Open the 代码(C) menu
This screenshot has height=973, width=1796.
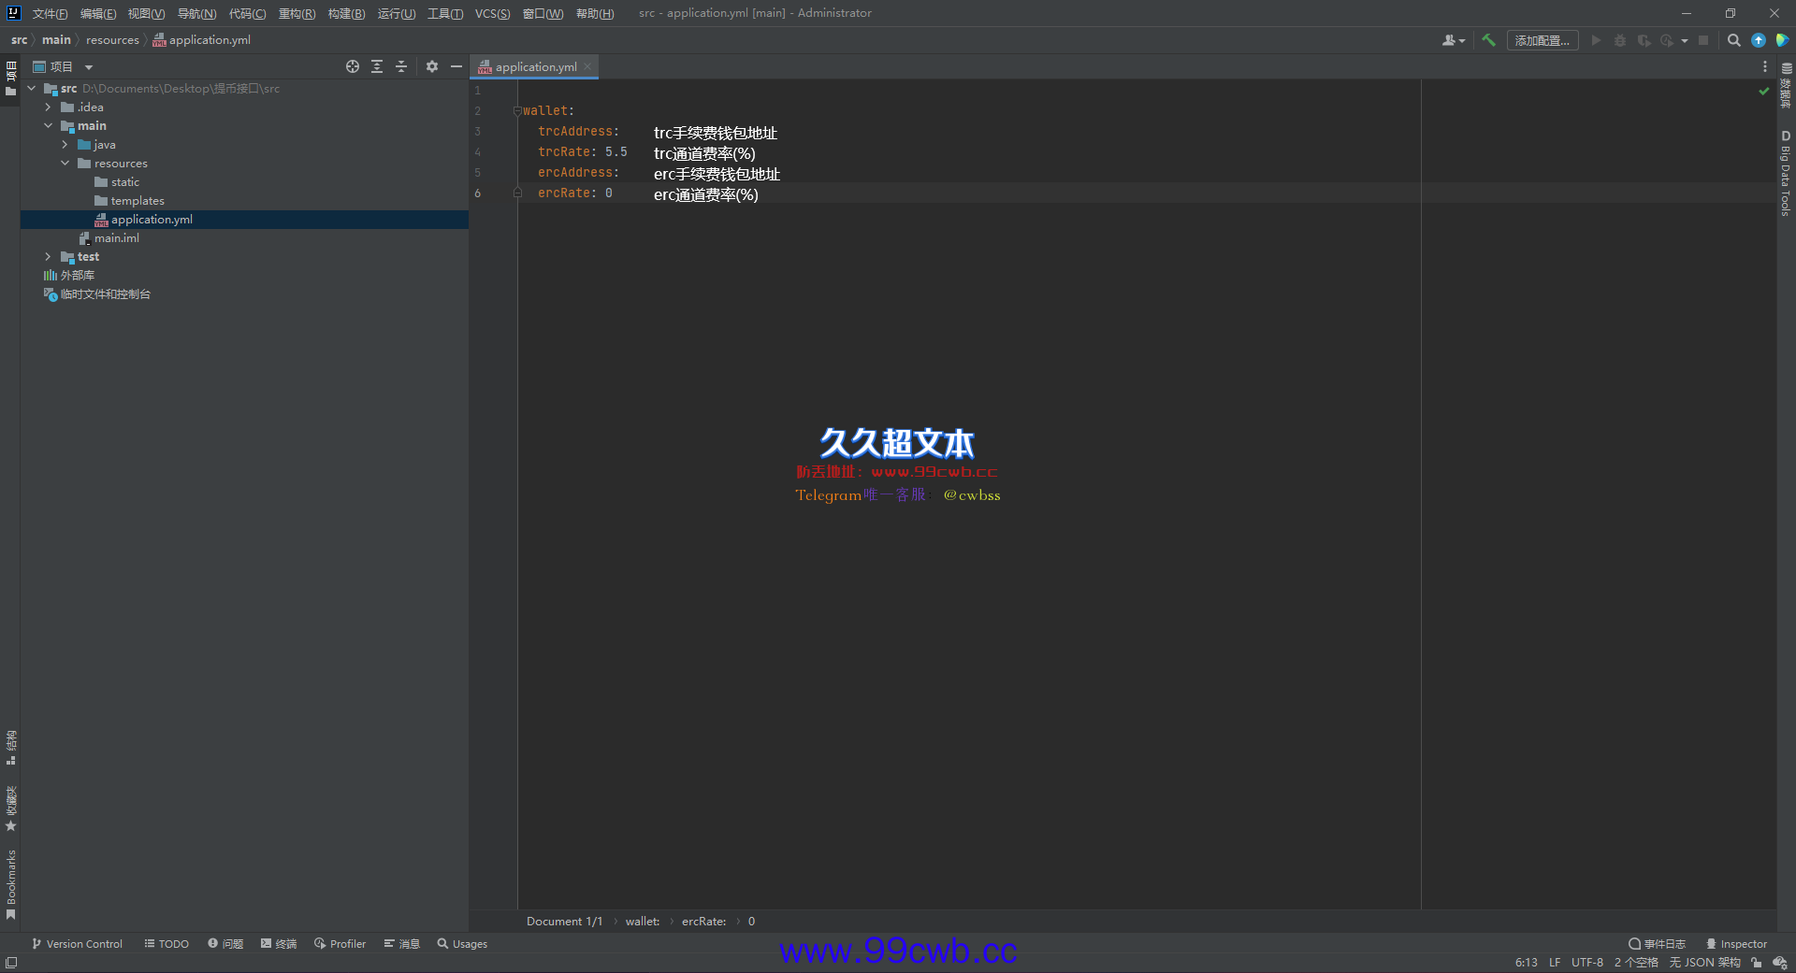pyautogui.click(x=247, y=13)
